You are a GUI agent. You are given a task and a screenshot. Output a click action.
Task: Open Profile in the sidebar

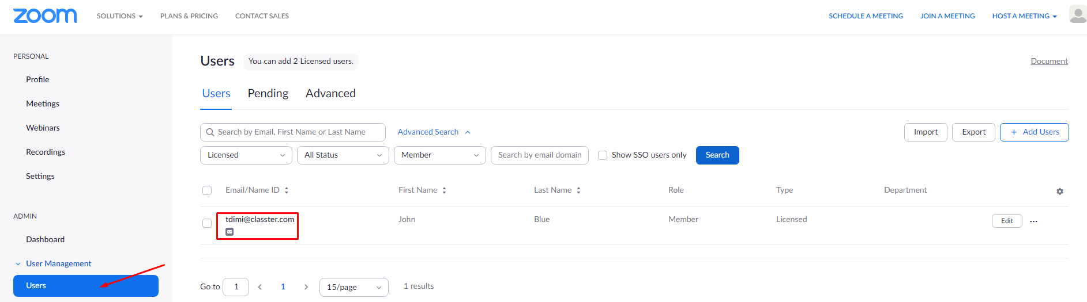[37, 79]
